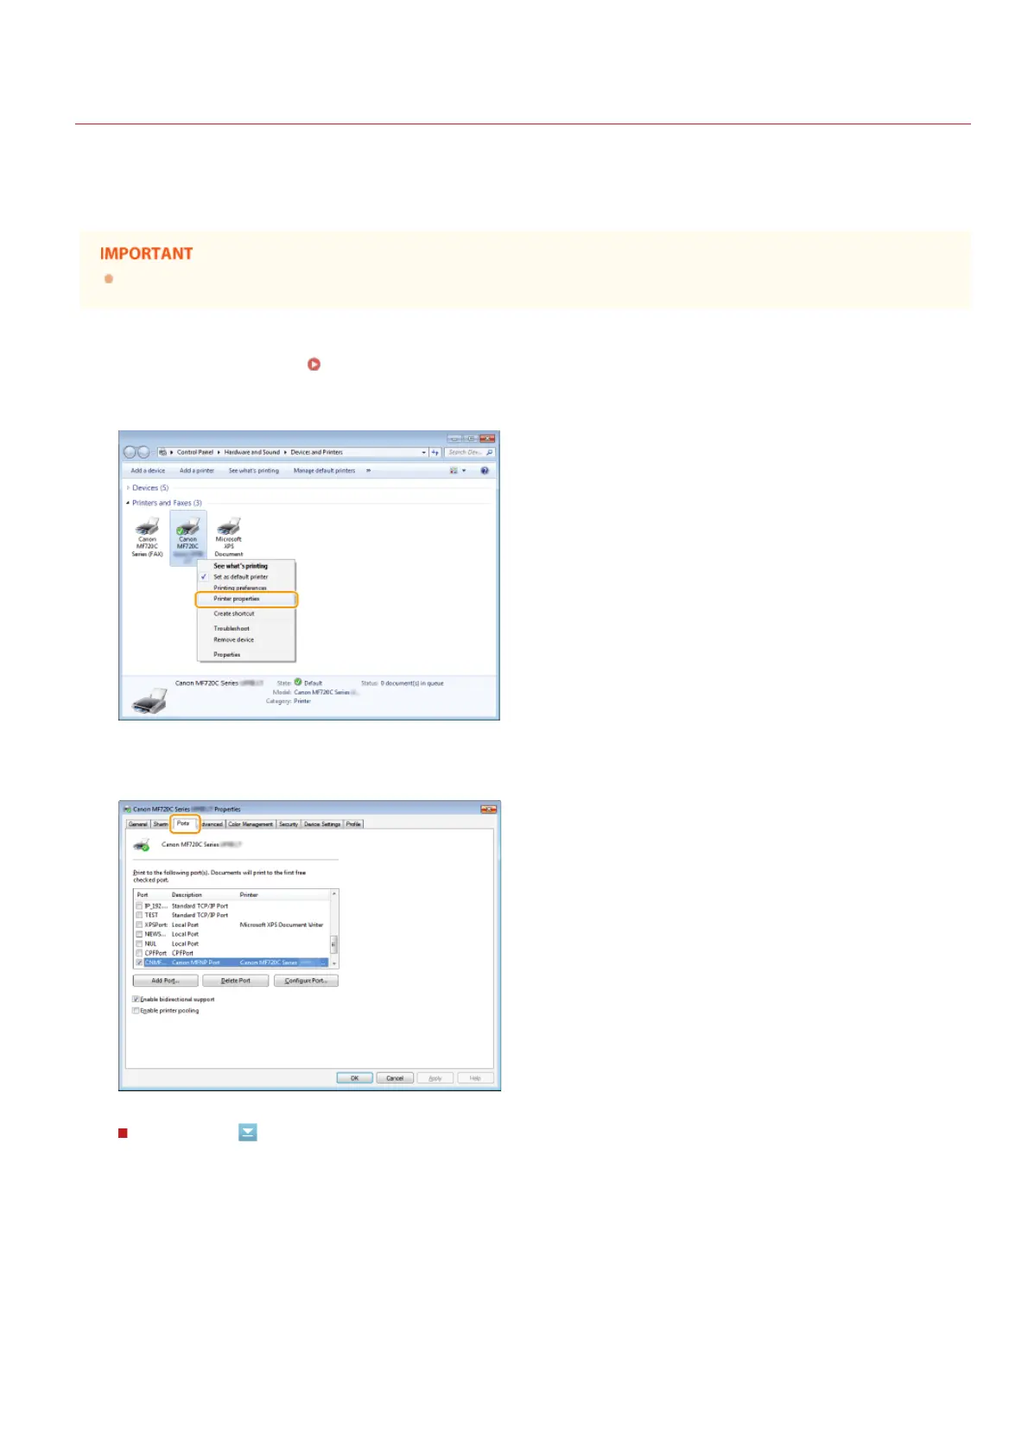Click the view options icon in toolbar

coord(454,471)
